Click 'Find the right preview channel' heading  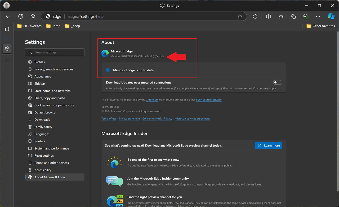click(x=155, y=197)
